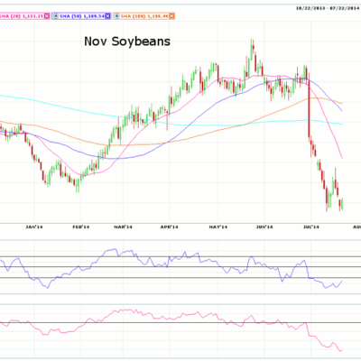Select the JAN'14 axis label
The width and height of the screenshot is (361, 361).
click(34, 227)
